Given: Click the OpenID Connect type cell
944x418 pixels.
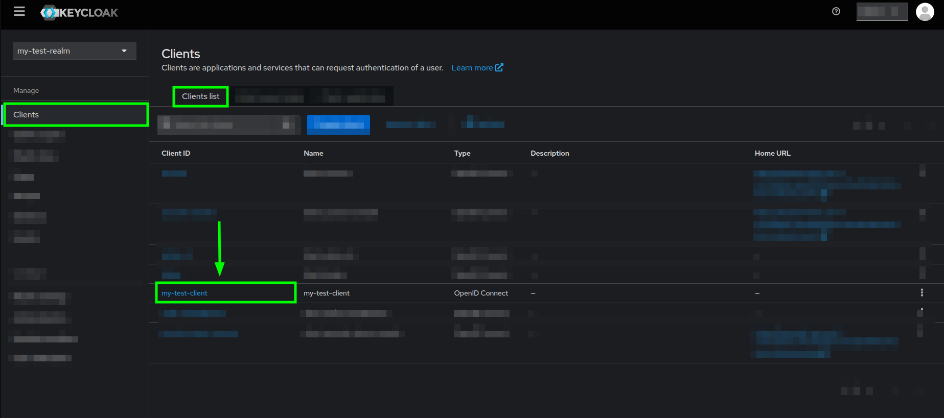Looking at the screenshot, I should coord(481,293).
